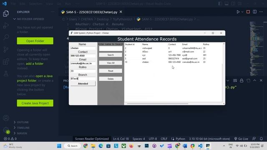
Task: Start the Go Live server
Action: [241, 139]
